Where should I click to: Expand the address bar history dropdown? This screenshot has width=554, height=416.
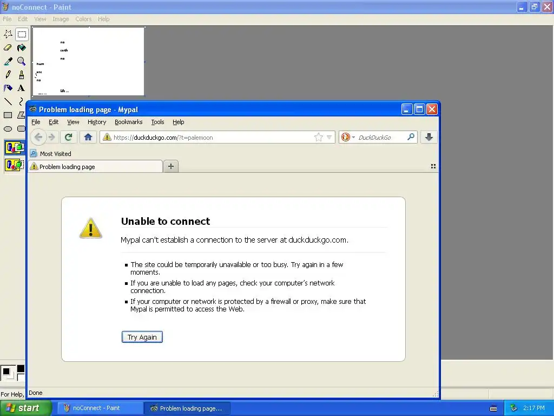[x=329, y=137]
